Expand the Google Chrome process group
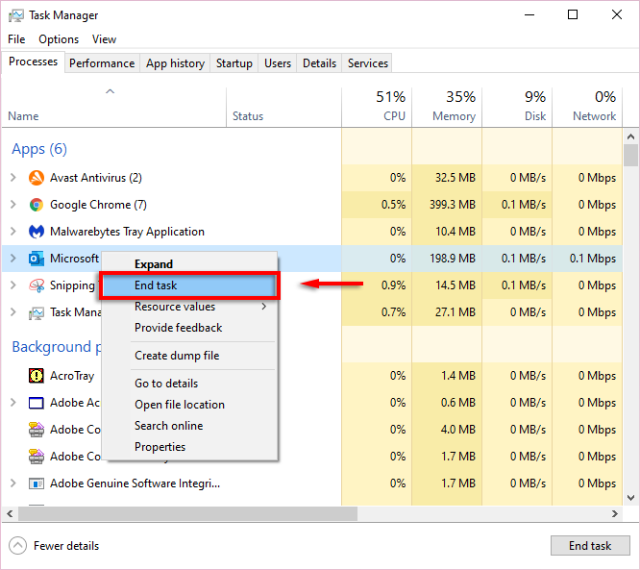Image resolution: width=640 pixels, height=570 pixels. [12, 205]
